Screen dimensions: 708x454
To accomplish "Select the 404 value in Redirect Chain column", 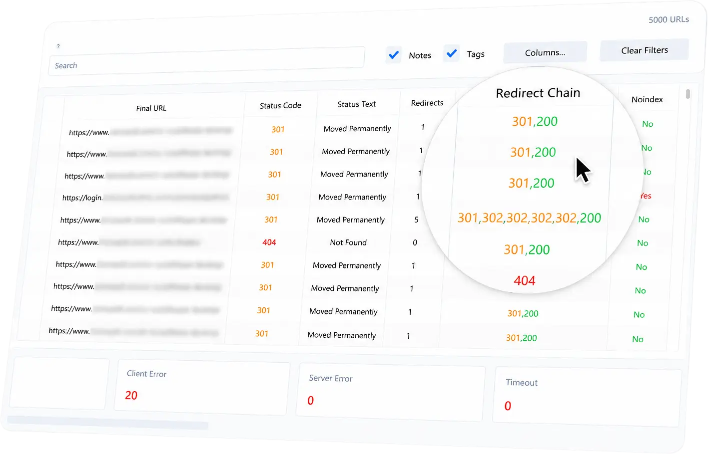I will [525, 280].
